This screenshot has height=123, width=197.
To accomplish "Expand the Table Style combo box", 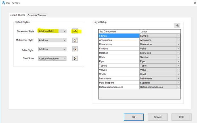I will tap(65, 49).
